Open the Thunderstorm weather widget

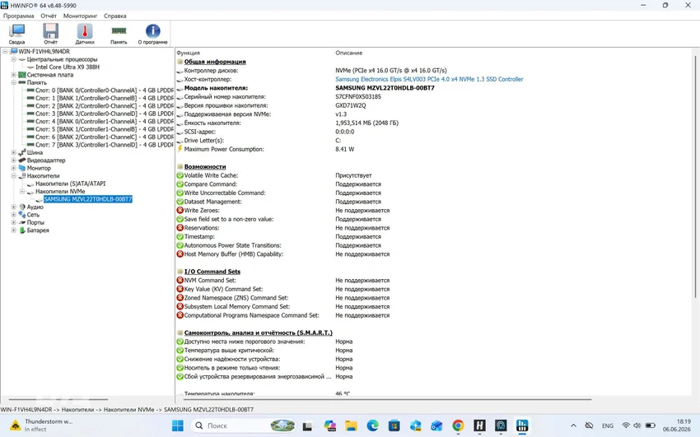click(41, 425)
